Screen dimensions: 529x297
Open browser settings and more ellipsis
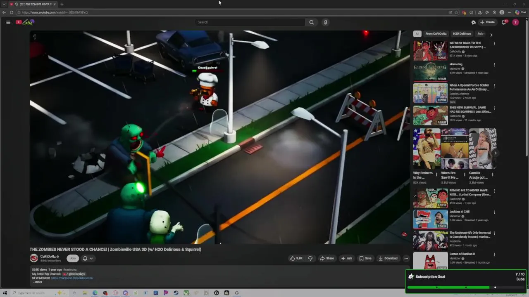point(509,12)
